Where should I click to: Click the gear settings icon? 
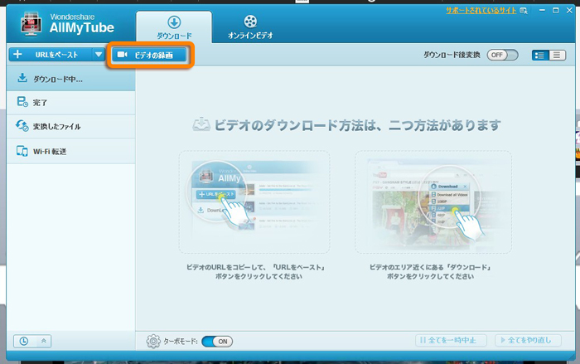tap(153, 342)
